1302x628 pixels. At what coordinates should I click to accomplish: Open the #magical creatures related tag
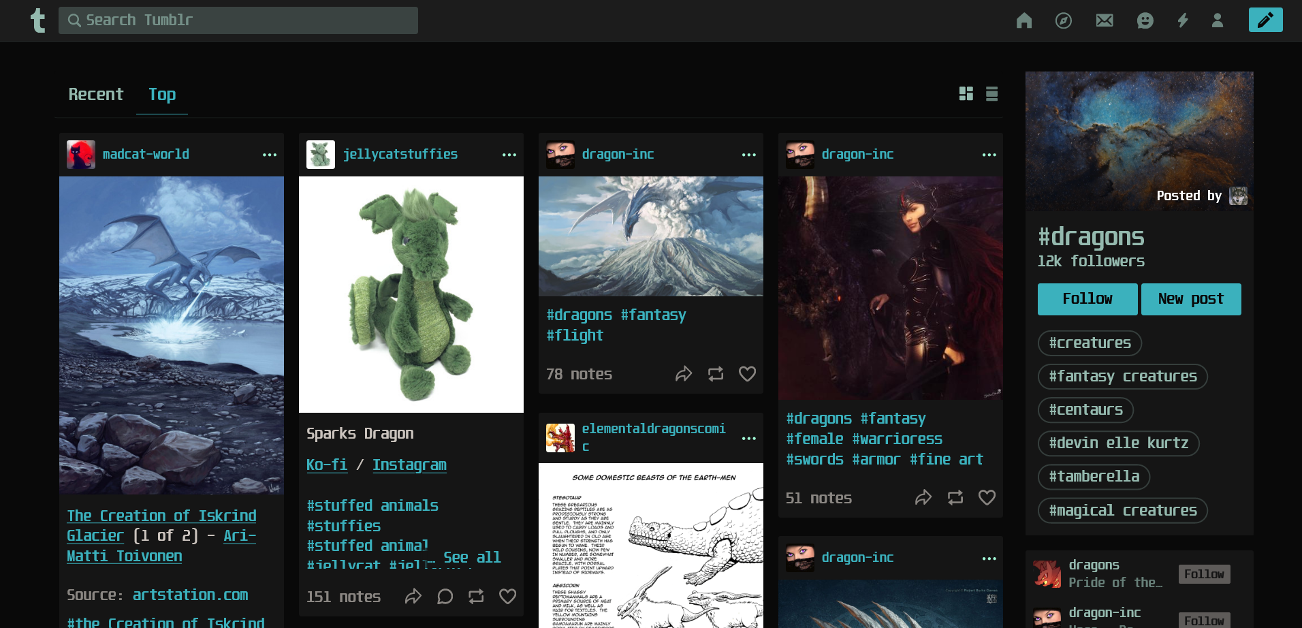[1123, 510]
